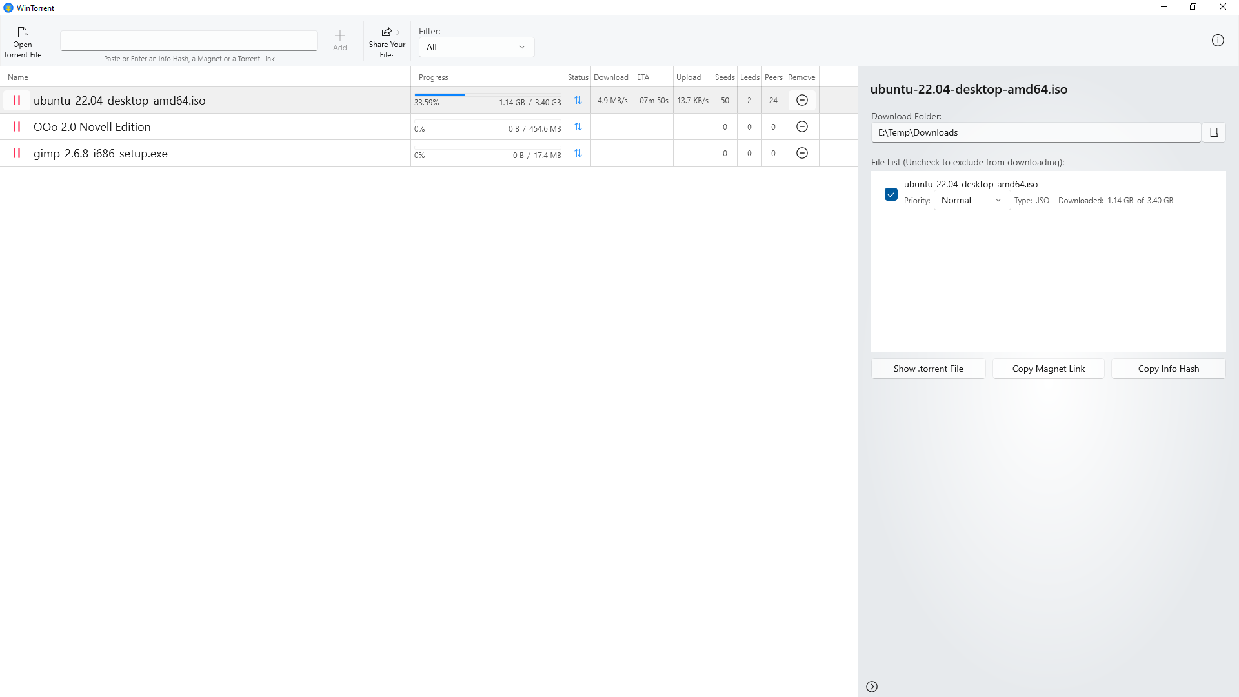Toggle pause on OOo 2.0 Novell Edition

(x=17, y=127)
